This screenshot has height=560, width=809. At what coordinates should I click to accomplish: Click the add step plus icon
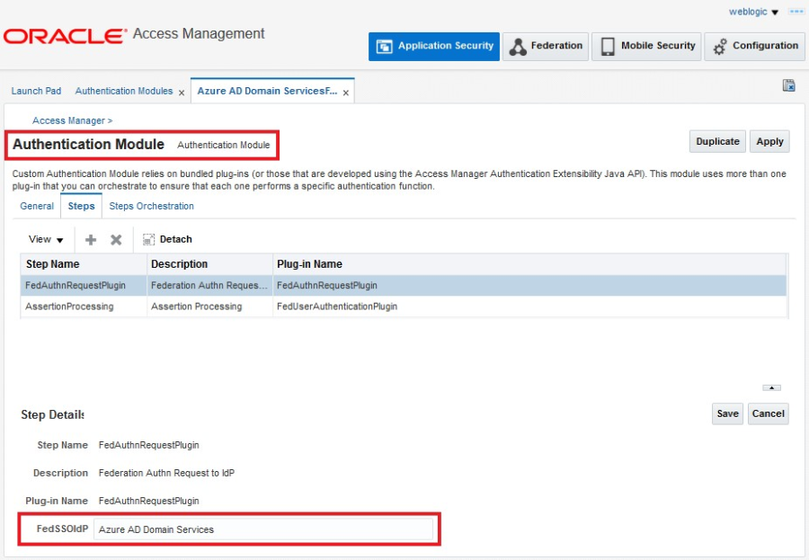(91, 240)
